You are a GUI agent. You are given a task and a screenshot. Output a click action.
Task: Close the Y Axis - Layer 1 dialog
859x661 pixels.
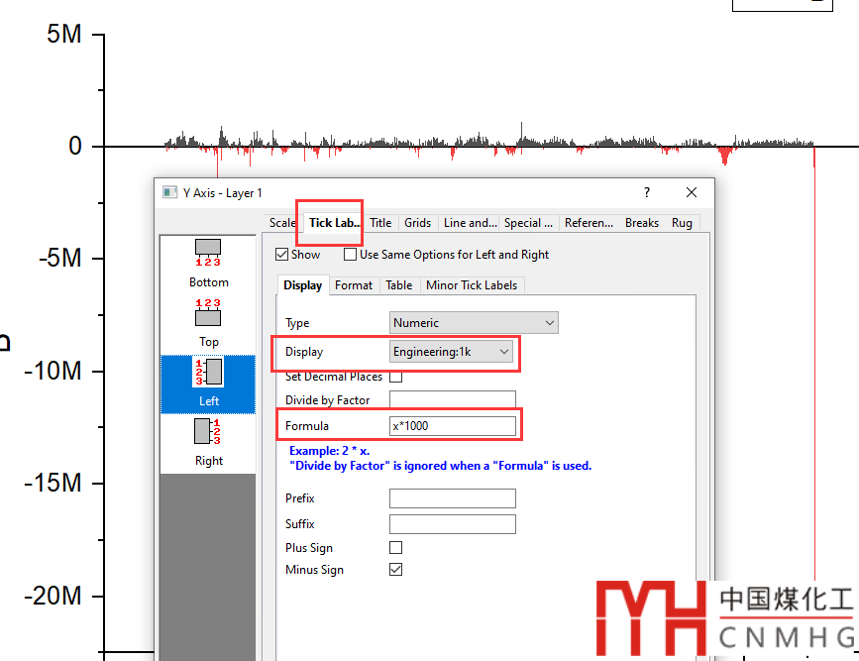point(692,192)
